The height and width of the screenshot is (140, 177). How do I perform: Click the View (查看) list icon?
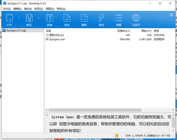(x=119, y=18)
